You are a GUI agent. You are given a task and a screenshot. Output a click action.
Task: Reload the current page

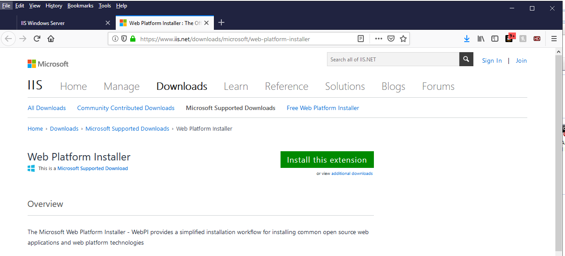[x=37, y=39]
